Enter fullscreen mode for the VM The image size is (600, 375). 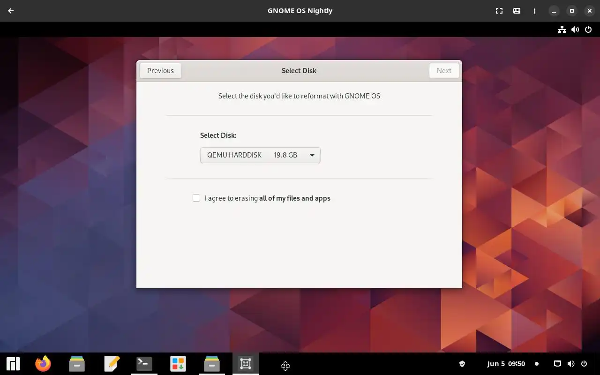(499, 11)
